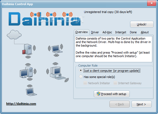Click the 'Computer Role' group label
Screen dimensions: 158x114
point(88,66)
